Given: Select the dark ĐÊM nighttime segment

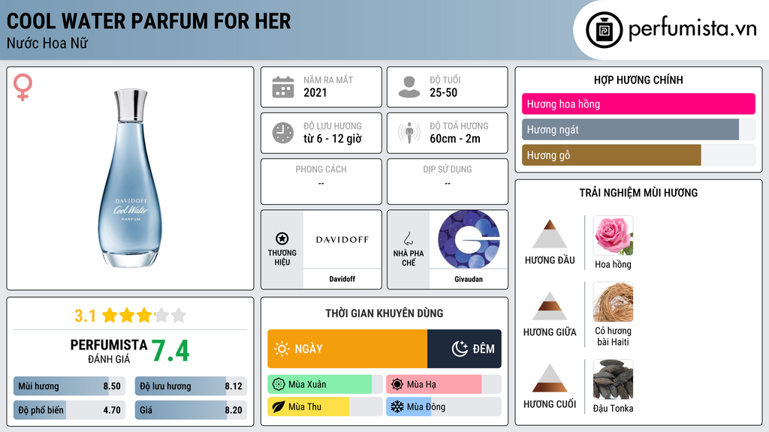Looking at the screenshot, I should point(464,349).
